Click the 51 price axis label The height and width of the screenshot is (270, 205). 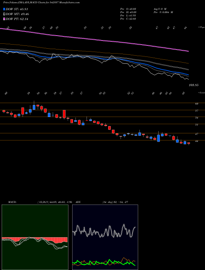click(196, 125)
